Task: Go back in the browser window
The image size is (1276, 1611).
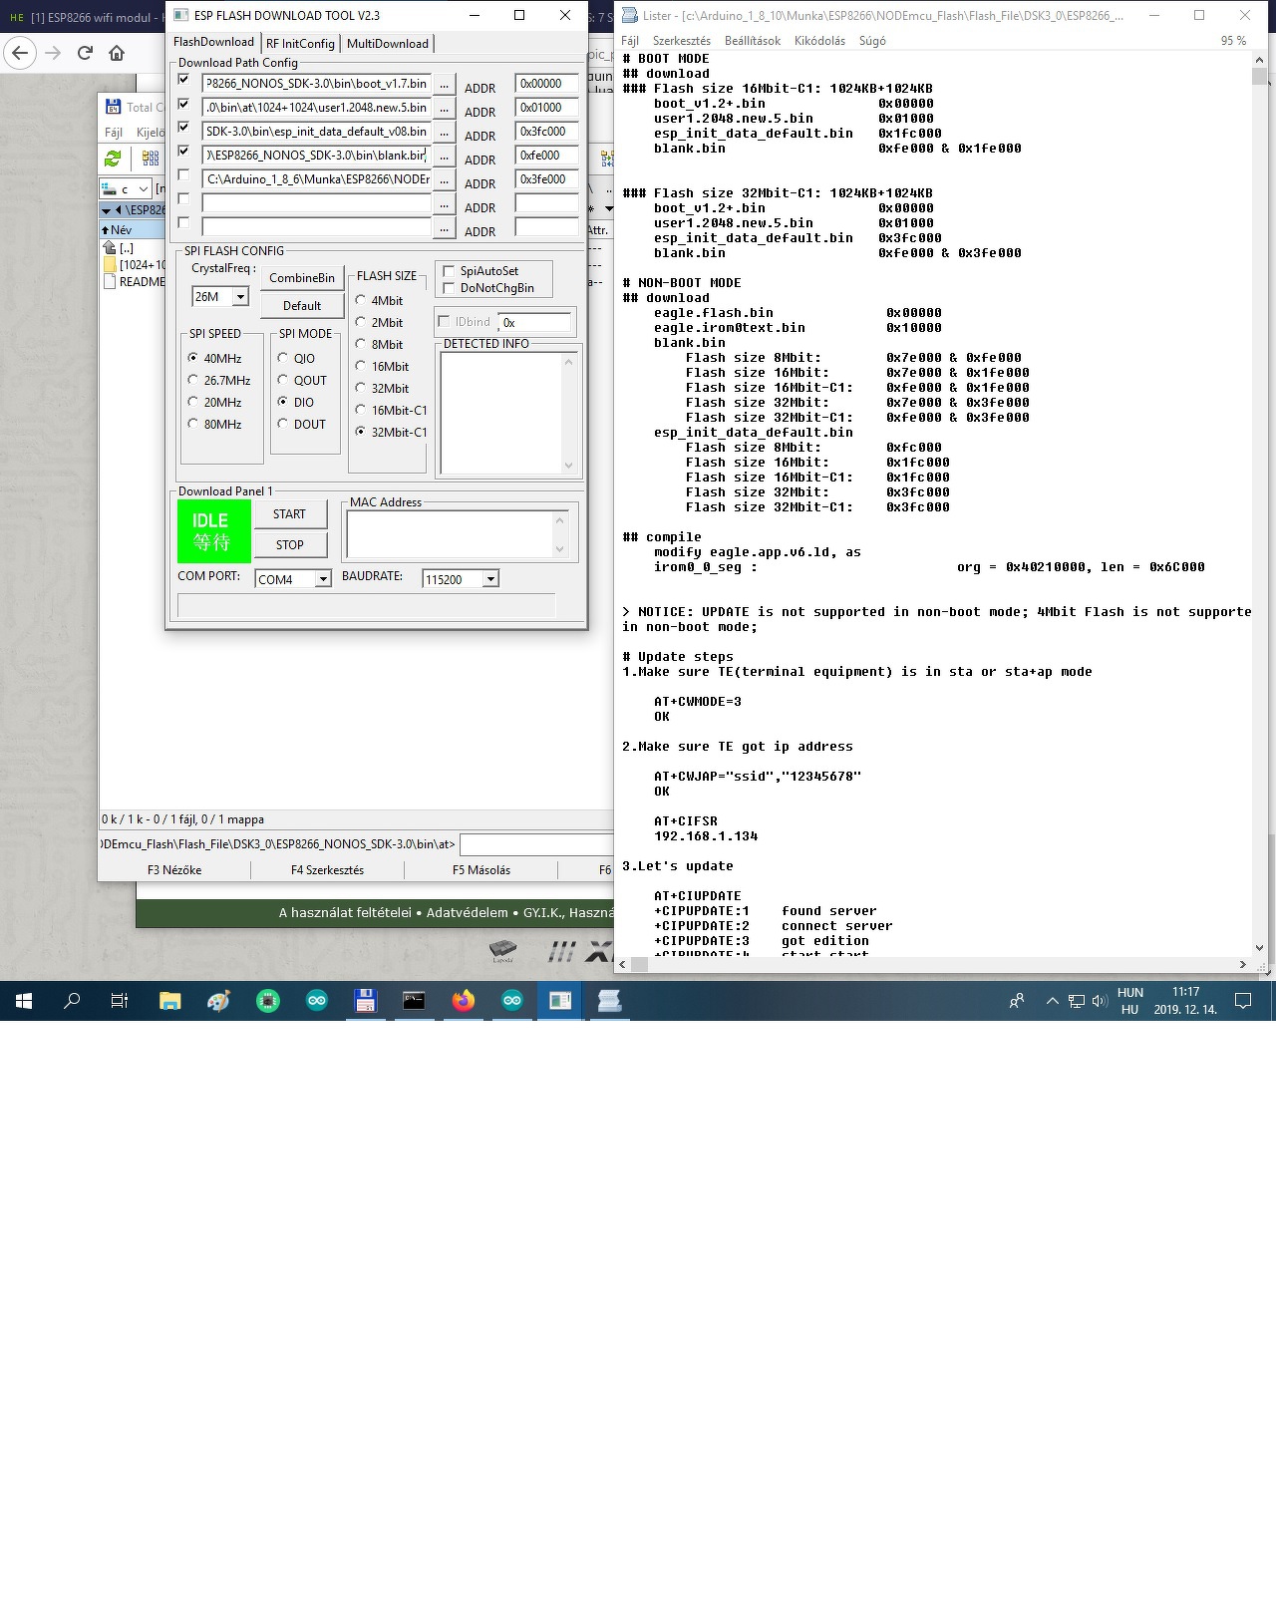Action: (20, 53)
